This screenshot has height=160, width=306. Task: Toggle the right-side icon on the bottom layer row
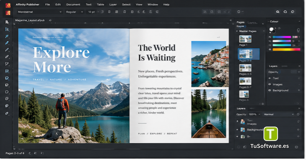tap(298, 136)
